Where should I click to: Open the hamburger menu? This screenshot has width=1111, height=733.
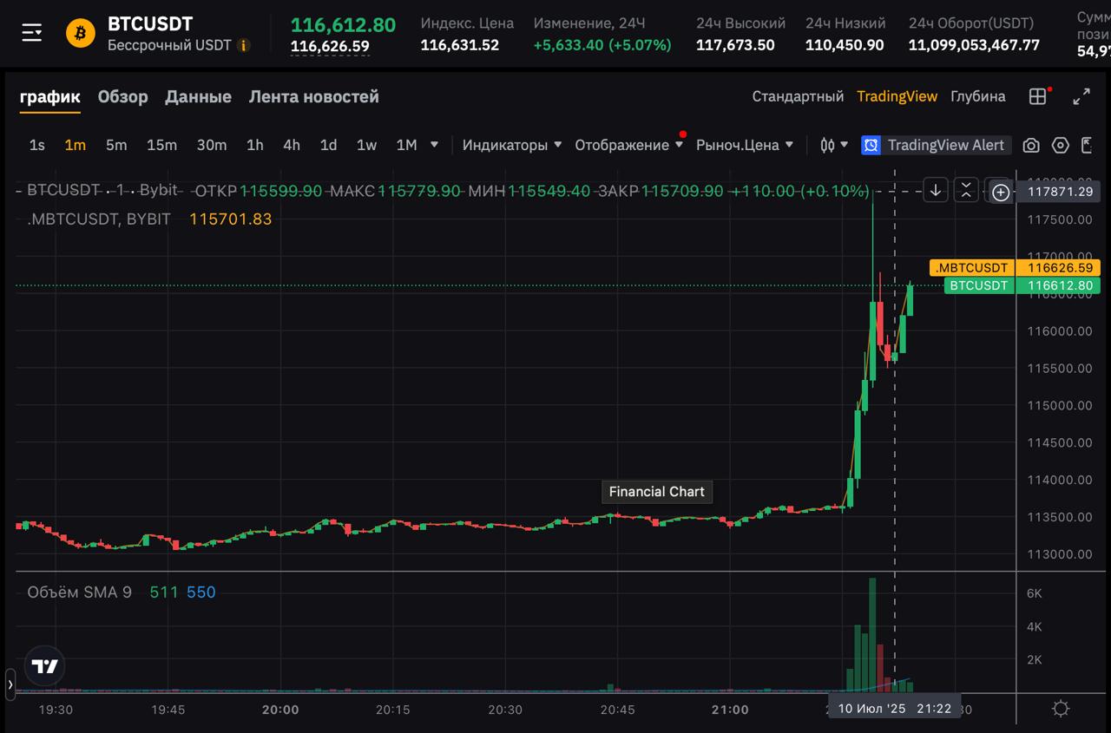point(32,33)
